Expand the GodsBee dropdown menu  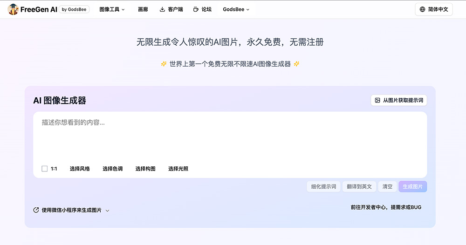point(236,9)
